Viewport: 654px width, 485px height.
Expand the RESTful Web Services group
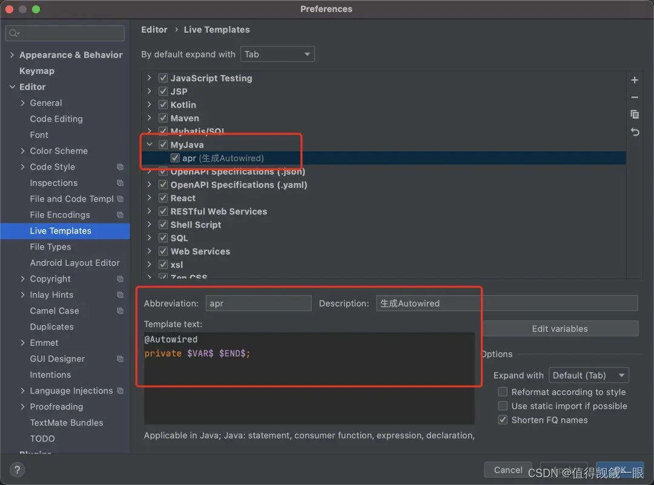click(150, 211)
